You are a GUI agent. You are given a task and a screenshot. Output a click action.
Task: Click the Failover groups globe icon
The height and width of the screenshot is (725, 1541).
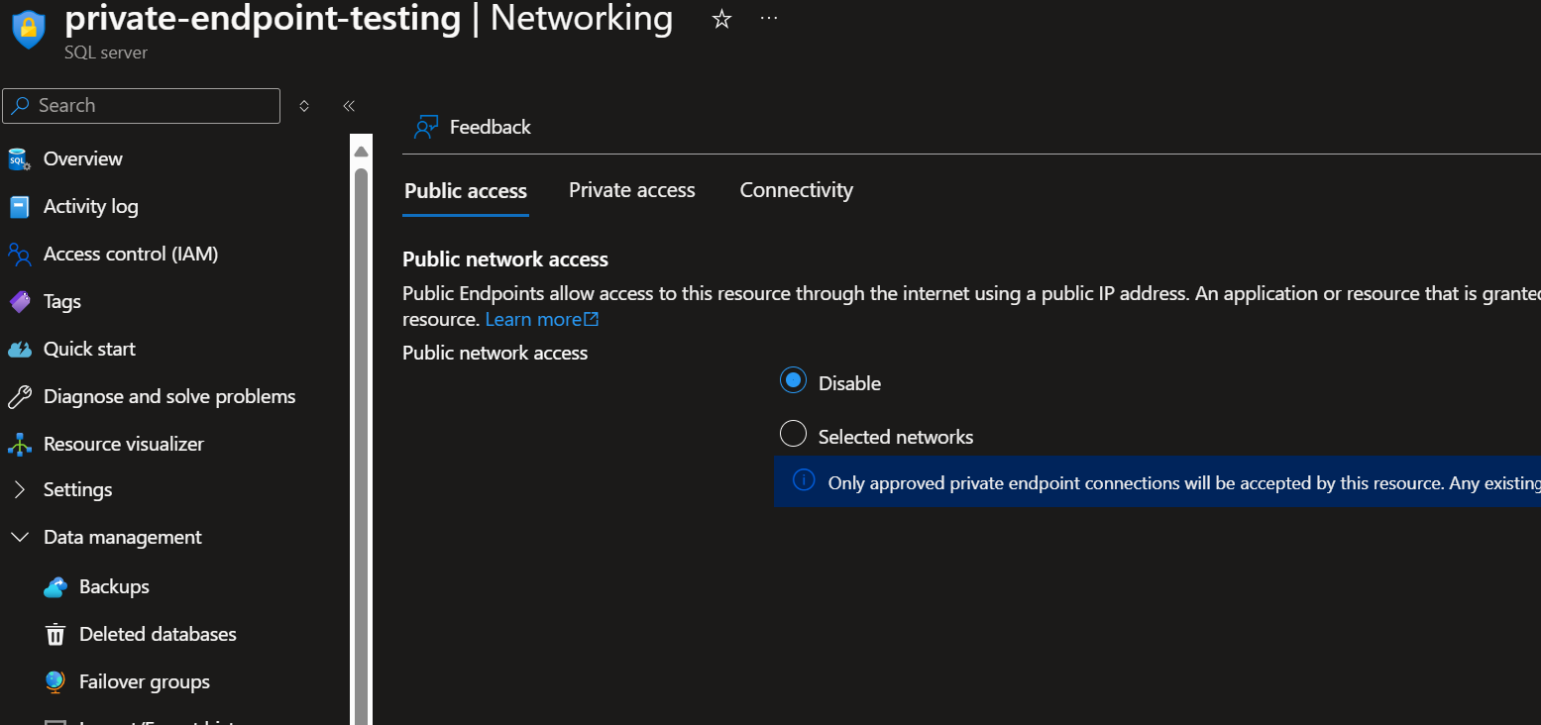55,682
